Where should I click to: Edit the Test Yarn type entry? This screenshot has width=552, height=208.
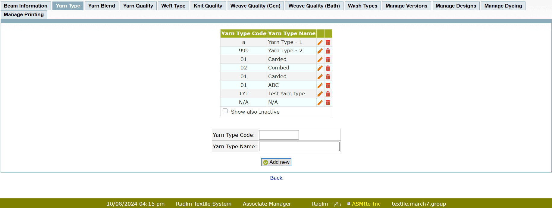(320, 94)
